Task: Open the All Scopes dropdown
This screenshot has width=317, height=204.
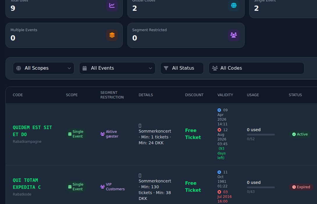Action: (x=43, y=68)
